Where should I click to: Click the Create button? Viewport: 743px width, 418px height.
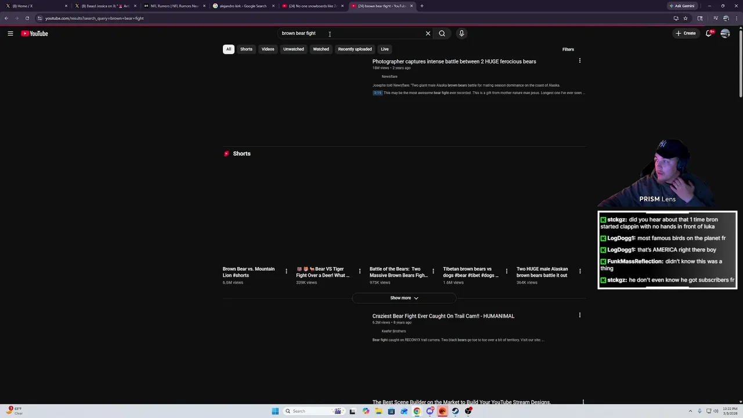[686, 33]
